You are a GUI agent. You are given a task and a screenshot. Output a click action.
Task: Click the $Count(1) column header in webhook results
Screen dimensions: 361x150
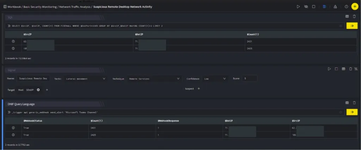click(x=97, y=120)
